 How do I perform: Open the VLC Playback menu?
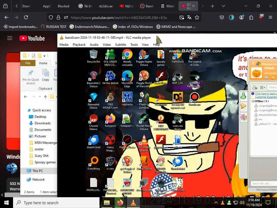coord(79,45)
